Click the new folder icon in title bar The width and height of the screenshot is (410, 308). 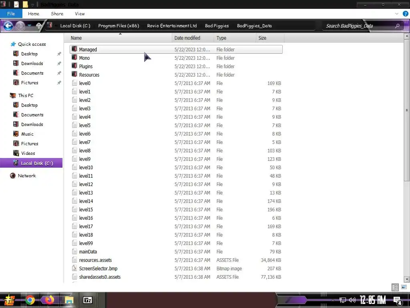25,4
